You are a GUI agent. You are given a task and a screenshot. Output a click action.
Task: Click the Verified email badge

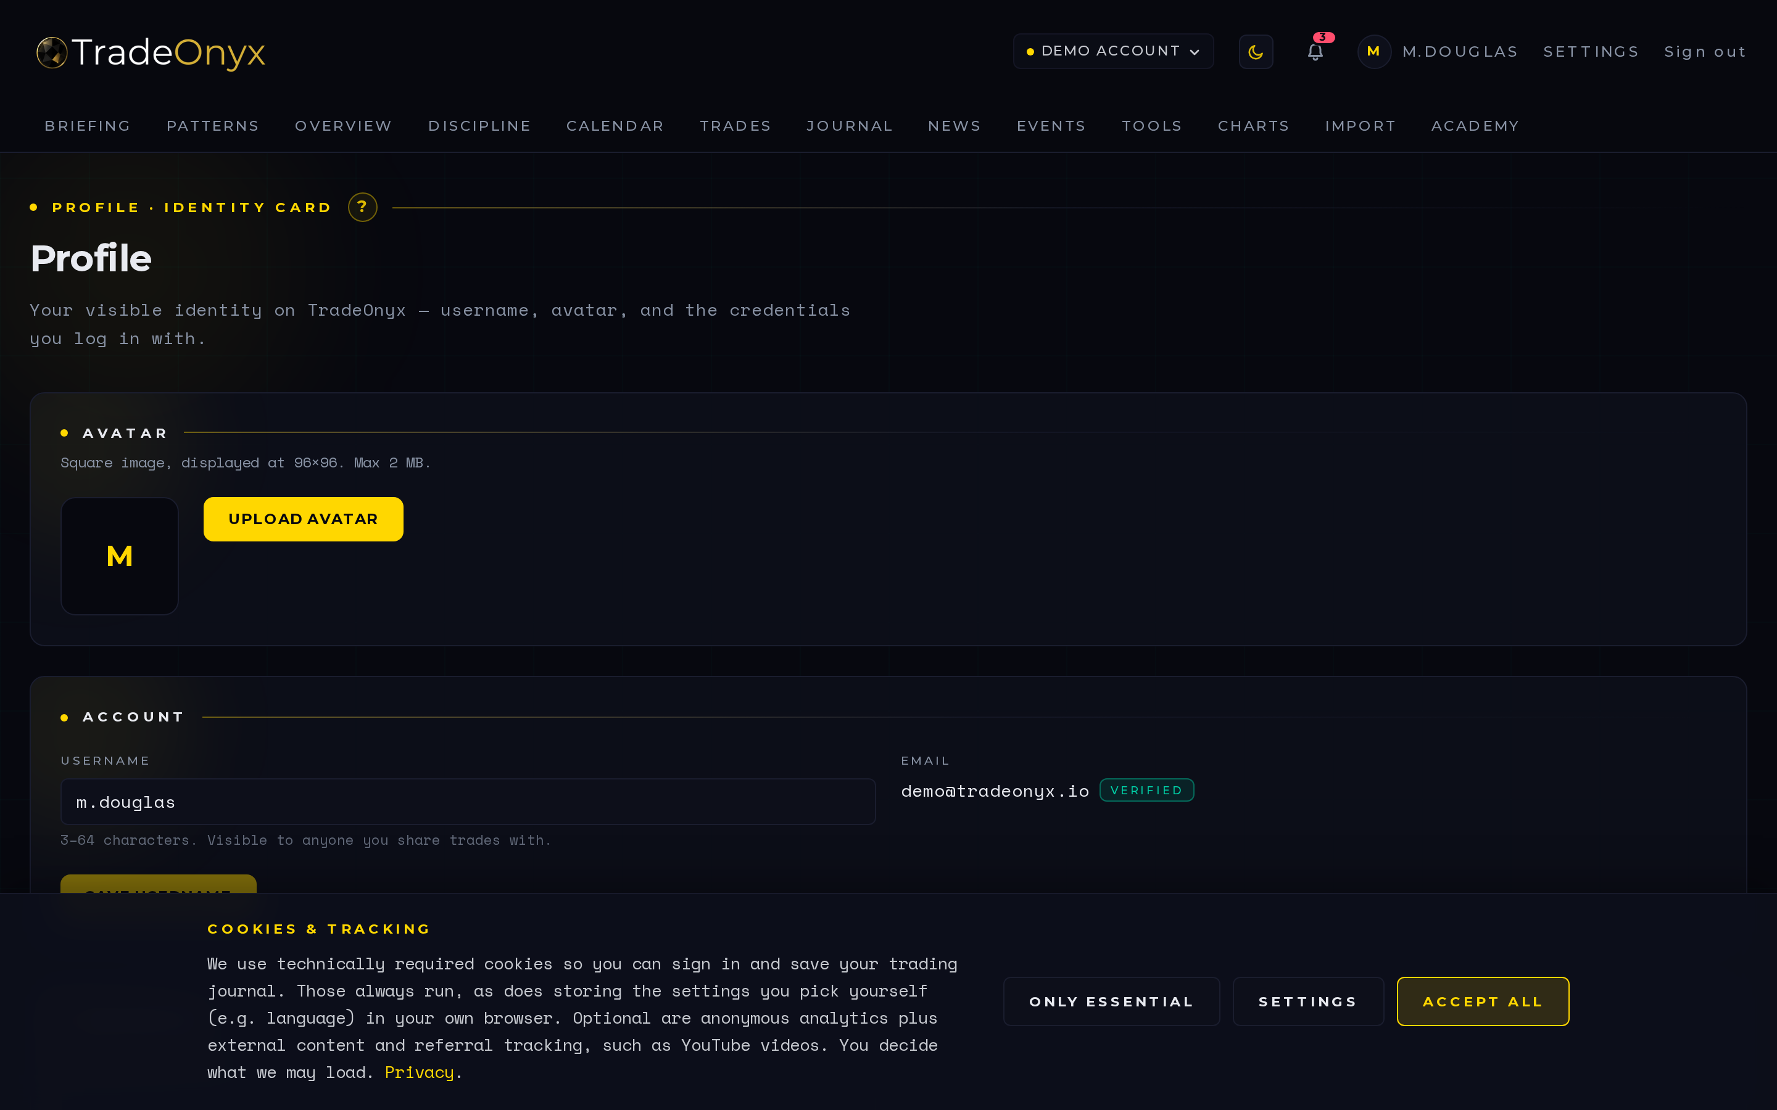(x=1146, y=790)
